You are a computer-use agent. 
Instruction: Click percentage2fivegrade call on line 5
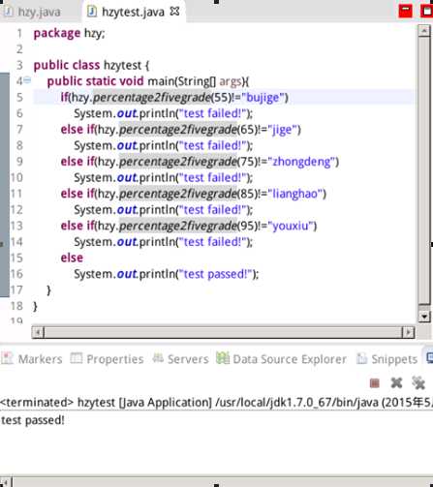click(152, 97)
